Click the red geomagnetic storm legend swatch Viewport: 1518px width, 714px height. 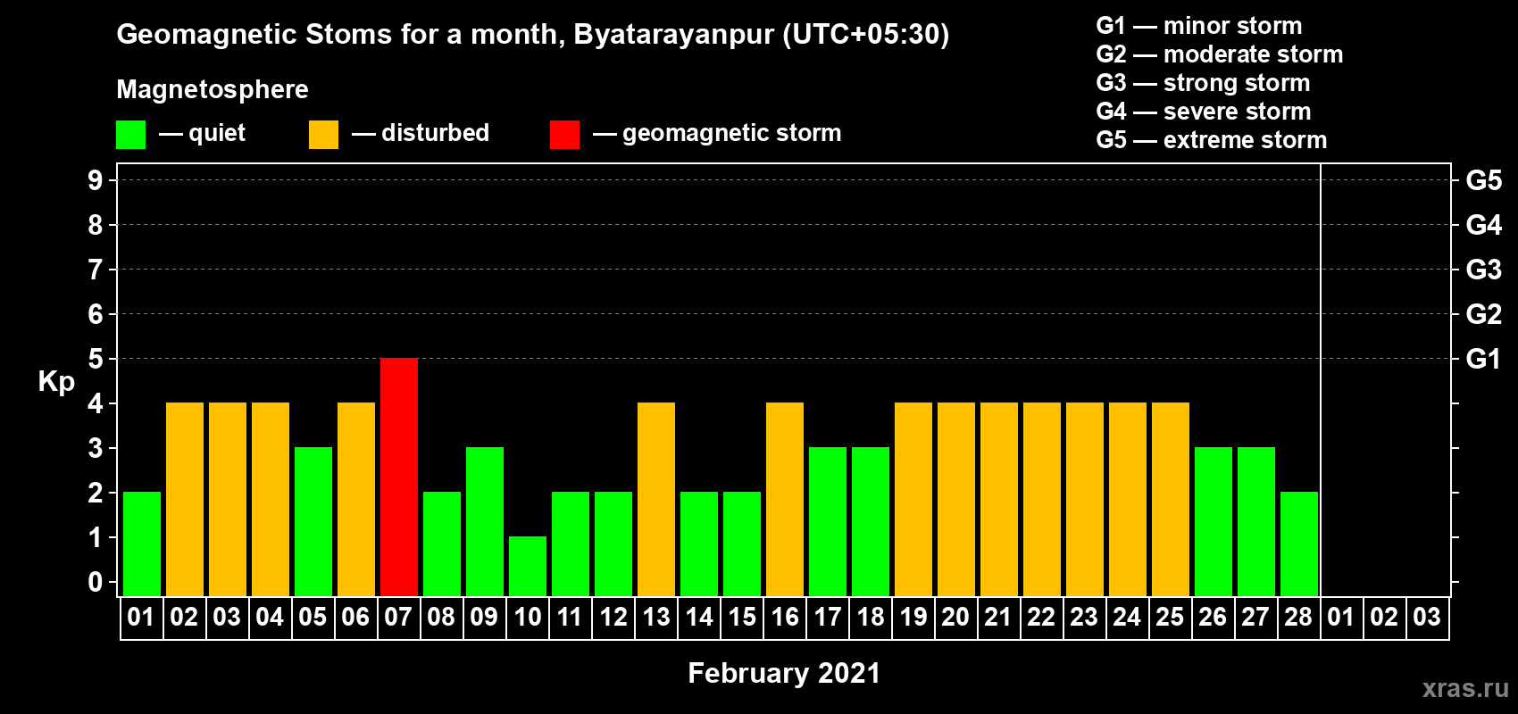(x=565, y=135)
